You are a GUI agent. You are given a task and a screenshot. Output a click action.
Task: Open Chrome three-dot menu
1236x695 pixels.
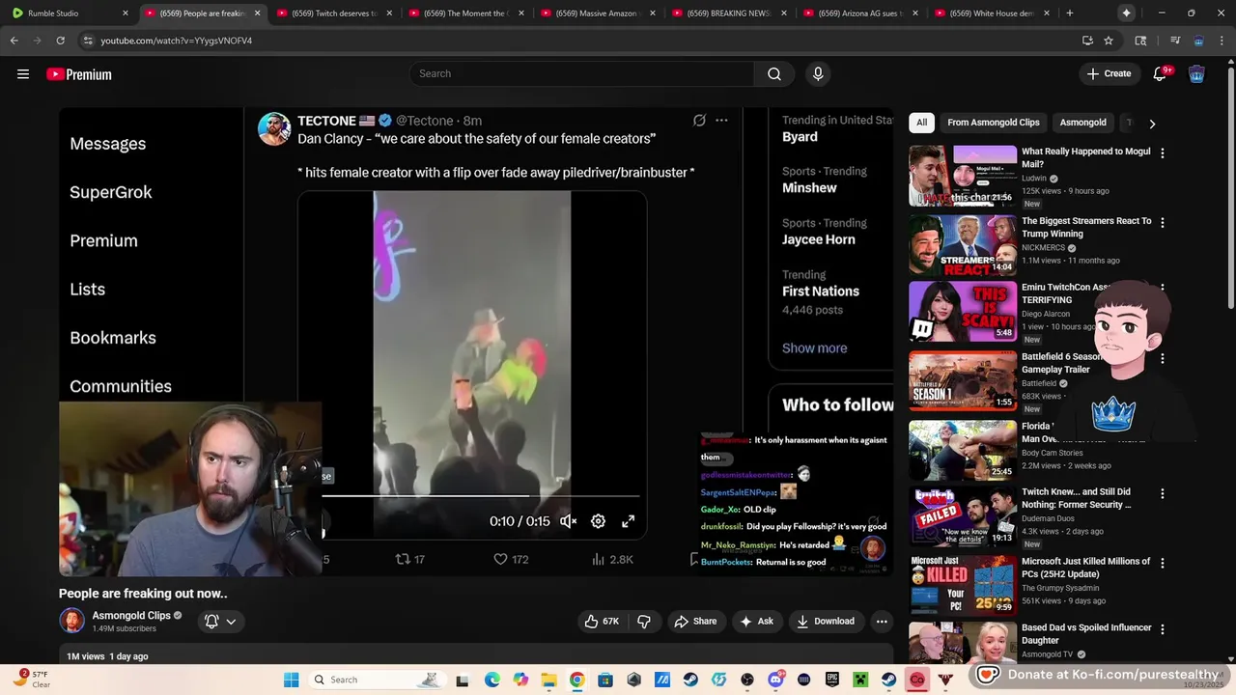(1222, 41)
